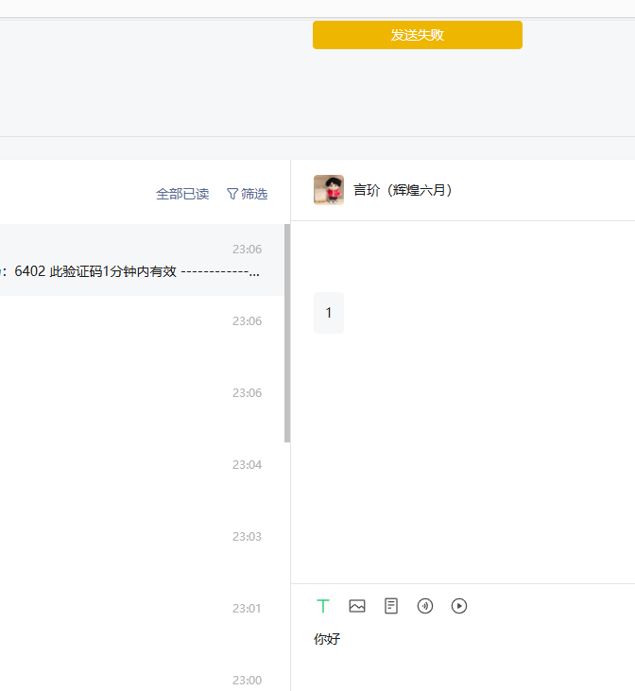Screen dimensions: 635x691
Task: Click the message list scrollbar
Action: pos(287,333)
